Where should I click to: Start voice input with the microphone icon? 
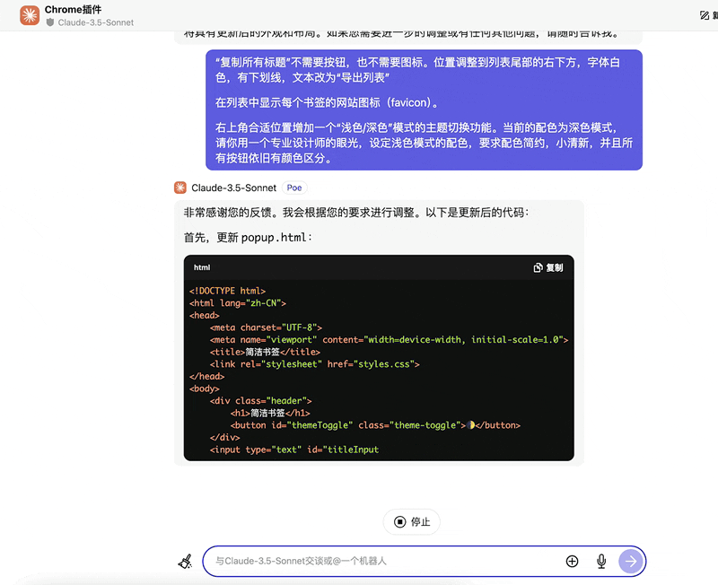click(x=601, y=561)
